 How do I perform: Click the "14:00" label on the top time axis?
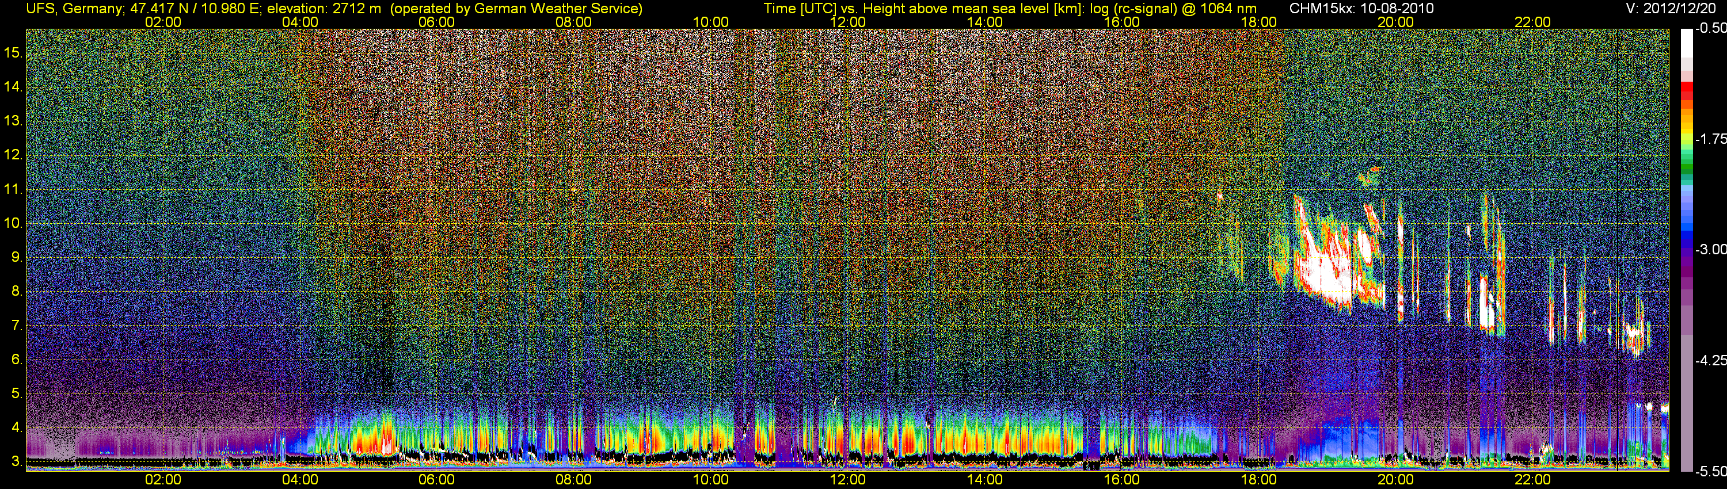tap(985, 22)
